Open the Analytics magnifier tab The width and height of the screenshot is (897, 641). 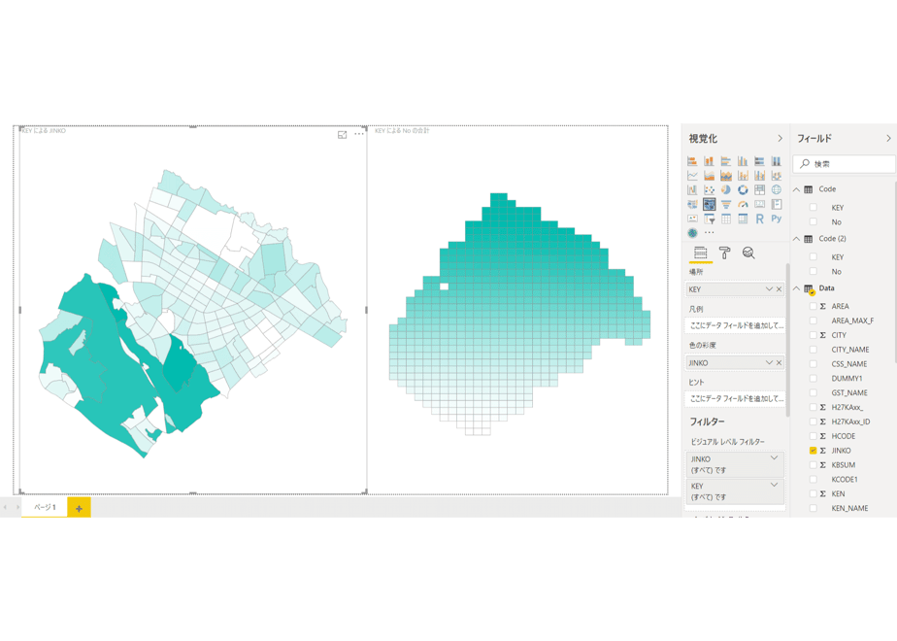pos(748,253)
